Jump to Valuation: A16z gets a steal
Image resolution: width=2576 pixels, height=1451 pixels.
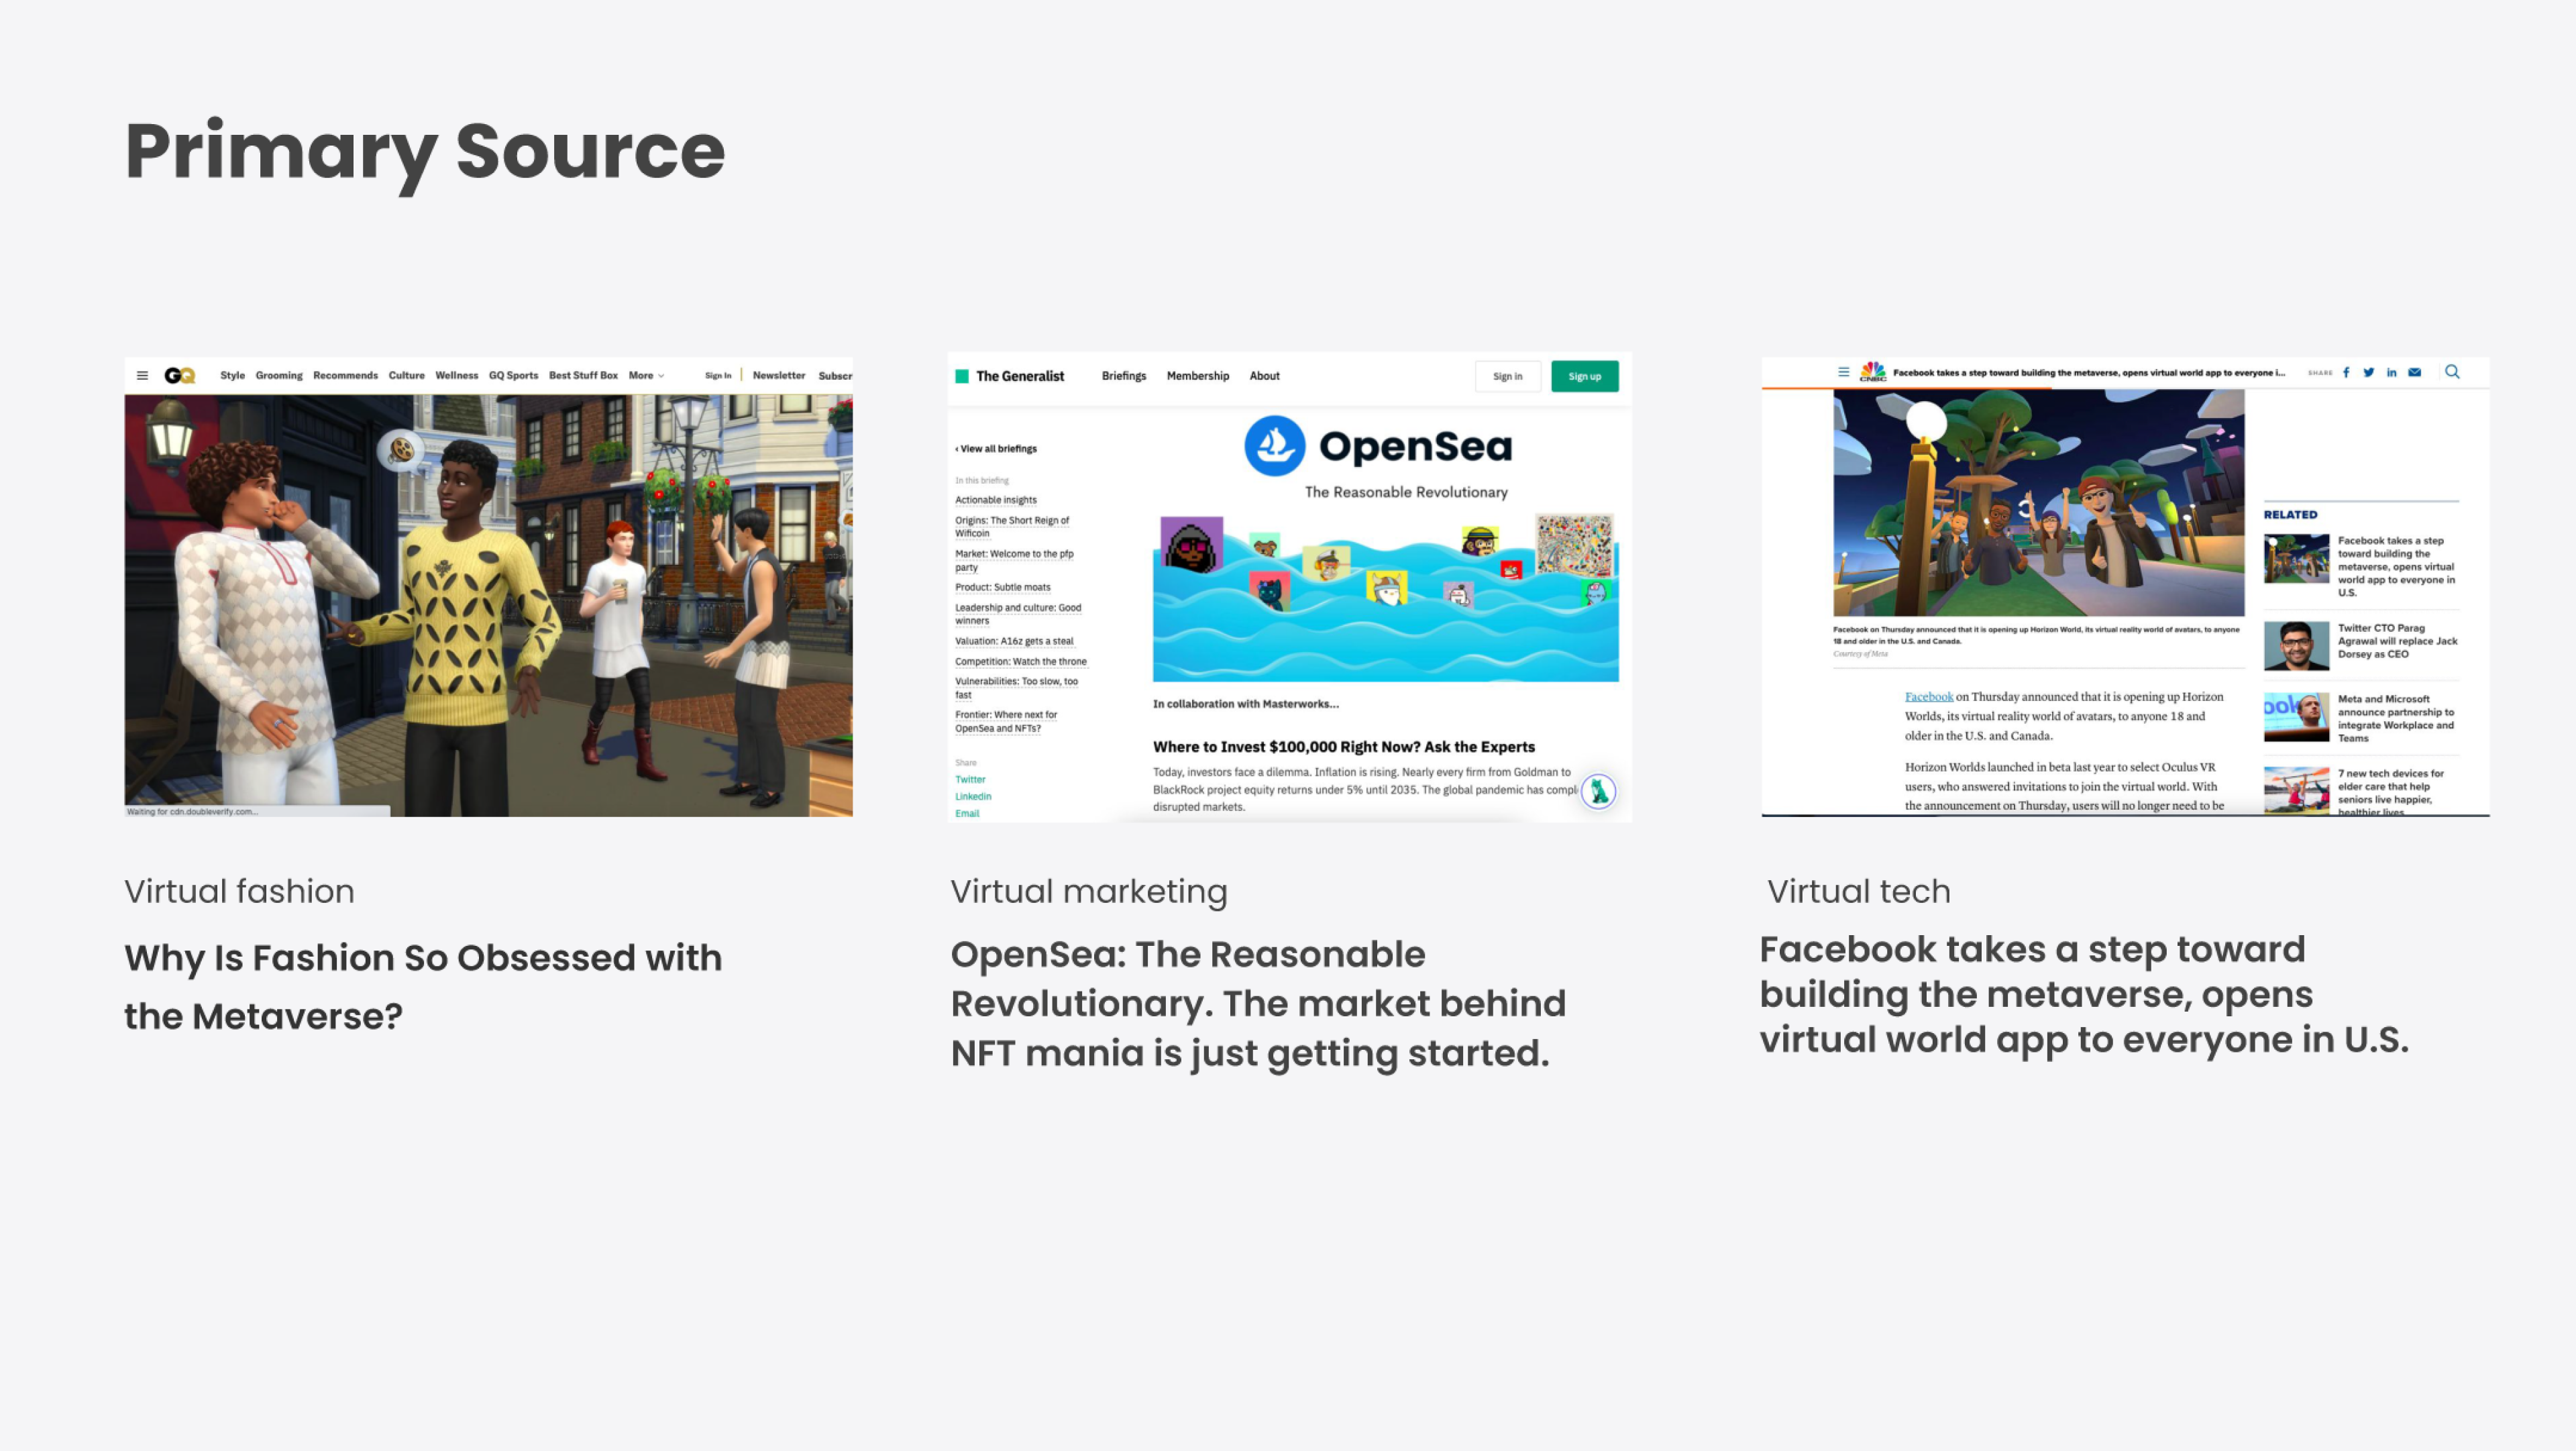tap(1014, 642)
